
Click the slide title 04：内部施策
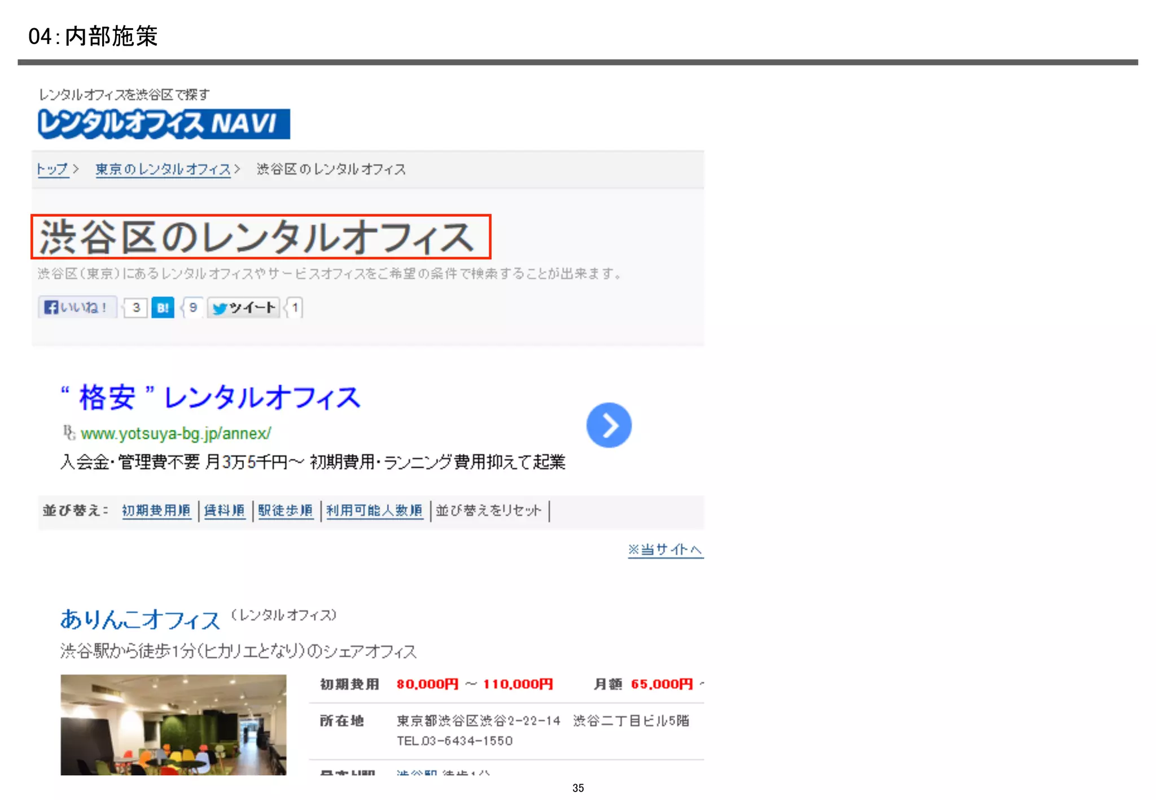[x=93, y=36]
